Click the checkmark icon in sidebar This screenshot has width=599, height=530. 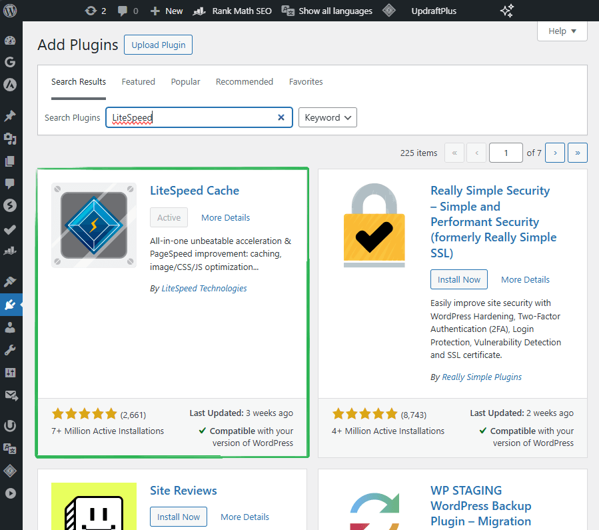pos(10,229)
